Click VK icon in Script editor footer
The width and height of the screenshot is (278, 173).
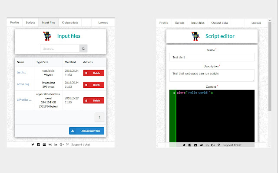201,145
